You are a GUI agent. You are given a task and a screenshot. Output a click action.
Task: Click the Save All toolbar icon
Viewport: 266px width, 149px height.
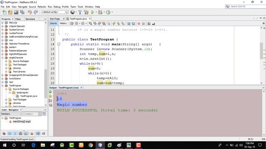pyautogui.click(x=22, y=12)
